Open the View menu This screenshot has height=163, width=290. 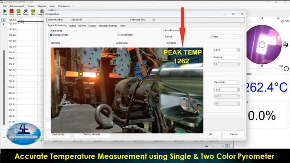pos(52,6)
